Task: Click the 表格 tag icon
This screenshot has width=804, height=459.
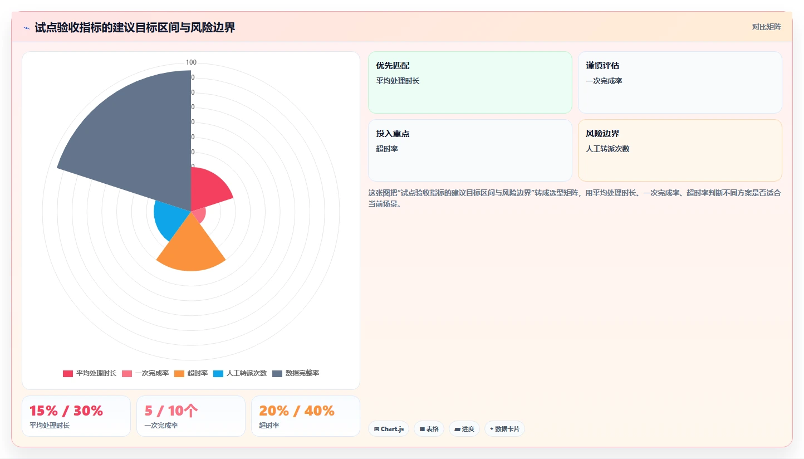Action: click(x=422, y=429)
